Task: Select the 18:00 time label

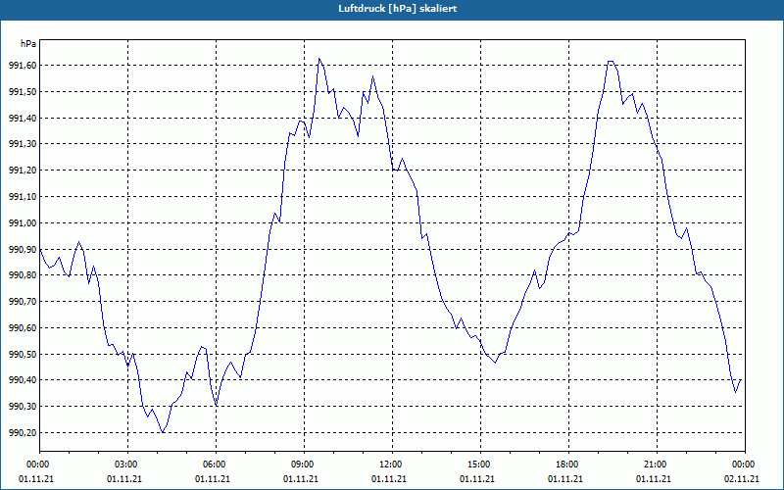Action: pos(565,465)
